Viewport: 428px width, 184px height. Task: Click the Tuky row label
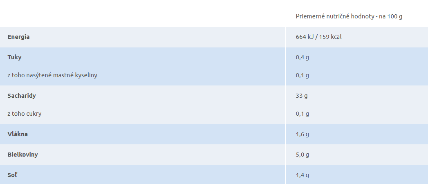(x=14, y=57)
